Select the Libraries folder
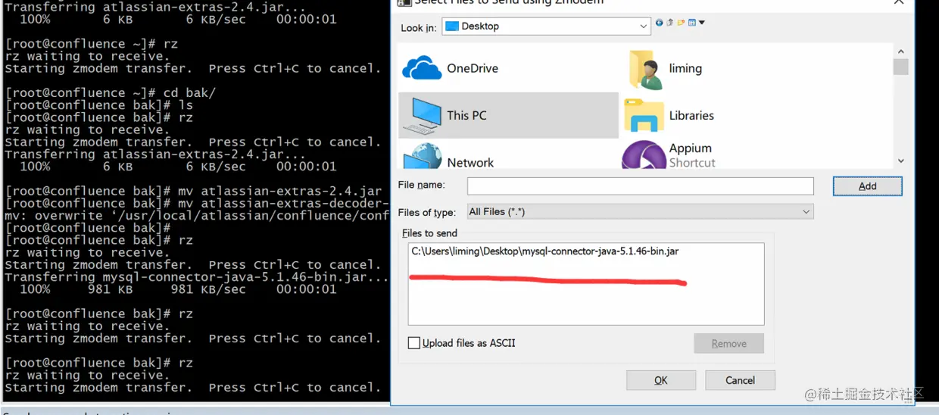939x415 pixels. coord(669,115)
